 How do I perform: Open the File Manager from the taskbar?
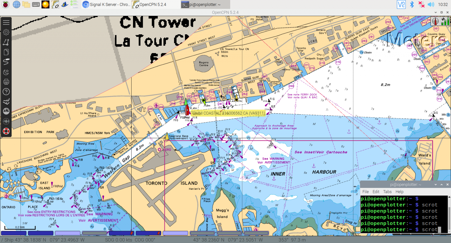point(26,4)
